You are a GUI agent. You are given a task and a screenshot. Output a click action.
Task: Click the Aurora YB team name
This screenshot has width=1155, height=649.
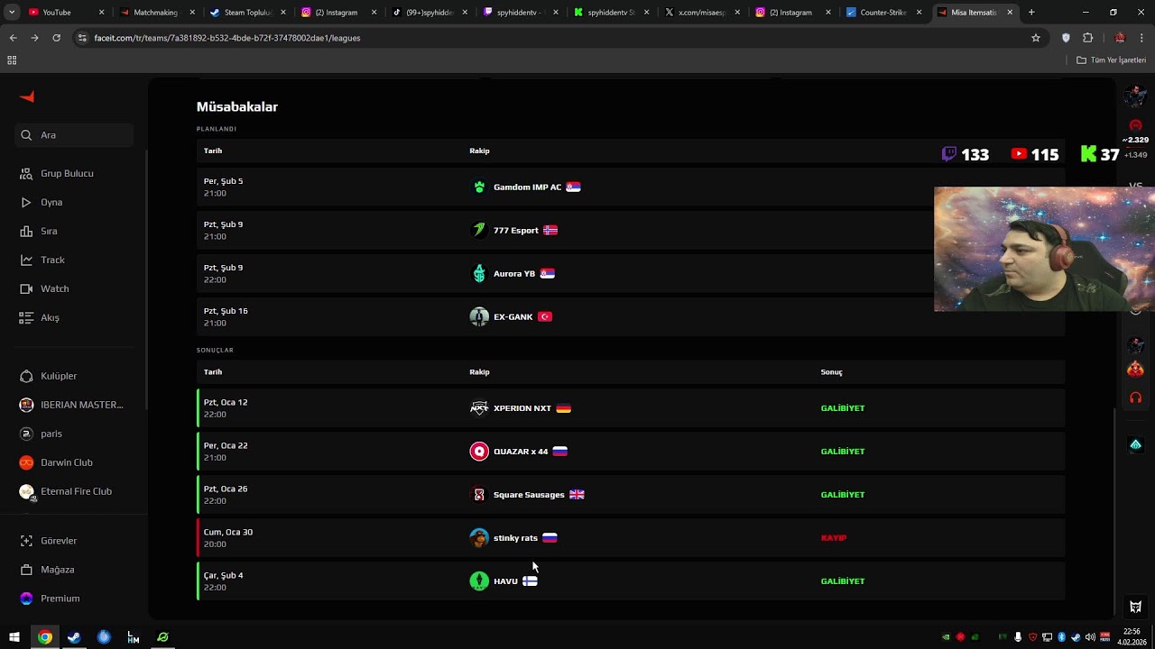[514, 274]
